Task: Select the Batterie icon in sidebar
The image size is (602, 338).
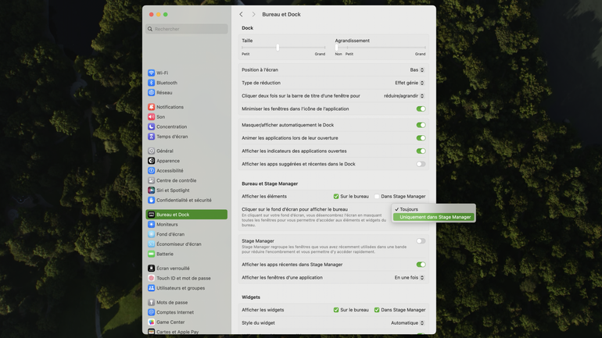Action: [x=152, y=254]
